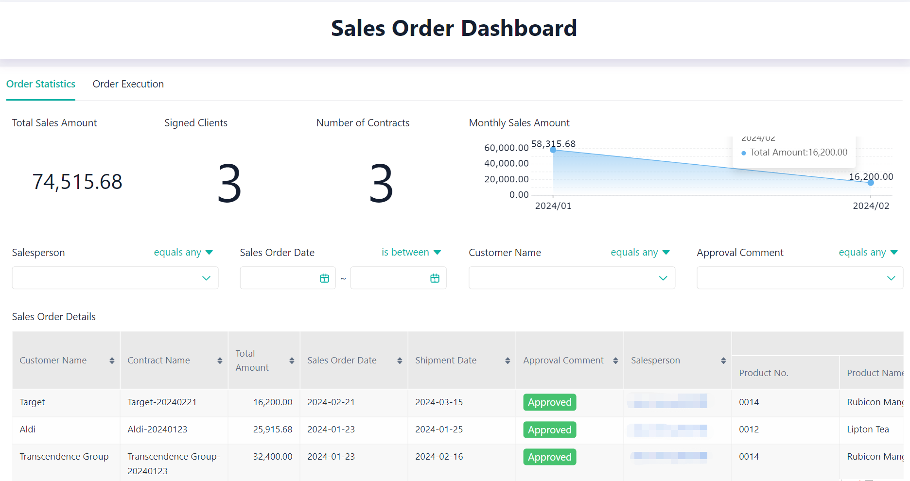Image resolution: width=910 pixels, height=481 pixels.
Task: Sort the table by Salesperson column
Action: pyautogui.click(x=723, y=361)
